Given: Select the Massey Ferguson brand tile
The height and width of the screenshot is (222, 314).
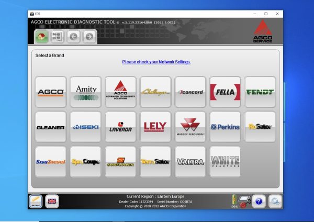Looking at the screenshot, I should coord(190,127).
